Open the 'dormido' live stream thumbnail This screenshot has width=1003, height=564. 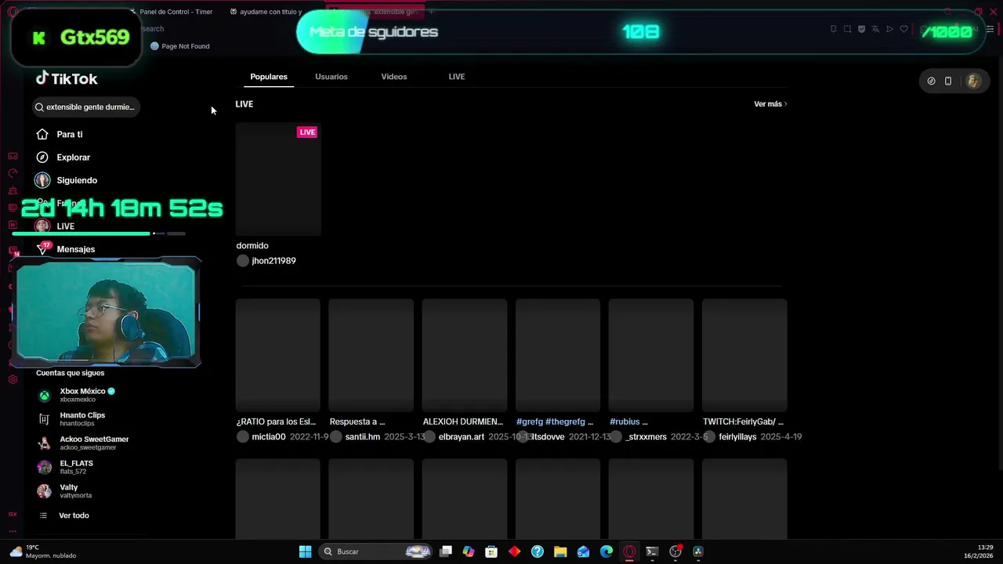pyautogui.click(x=278, y=179)
